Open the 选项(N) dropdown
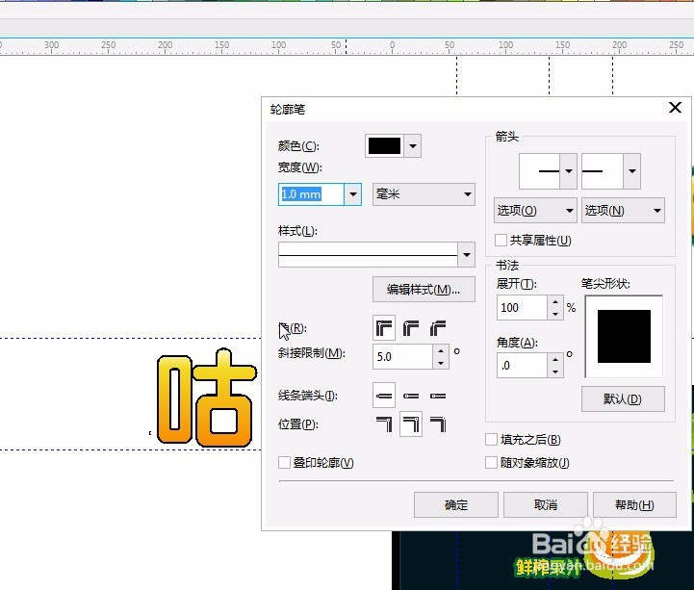 coord(623,210)
